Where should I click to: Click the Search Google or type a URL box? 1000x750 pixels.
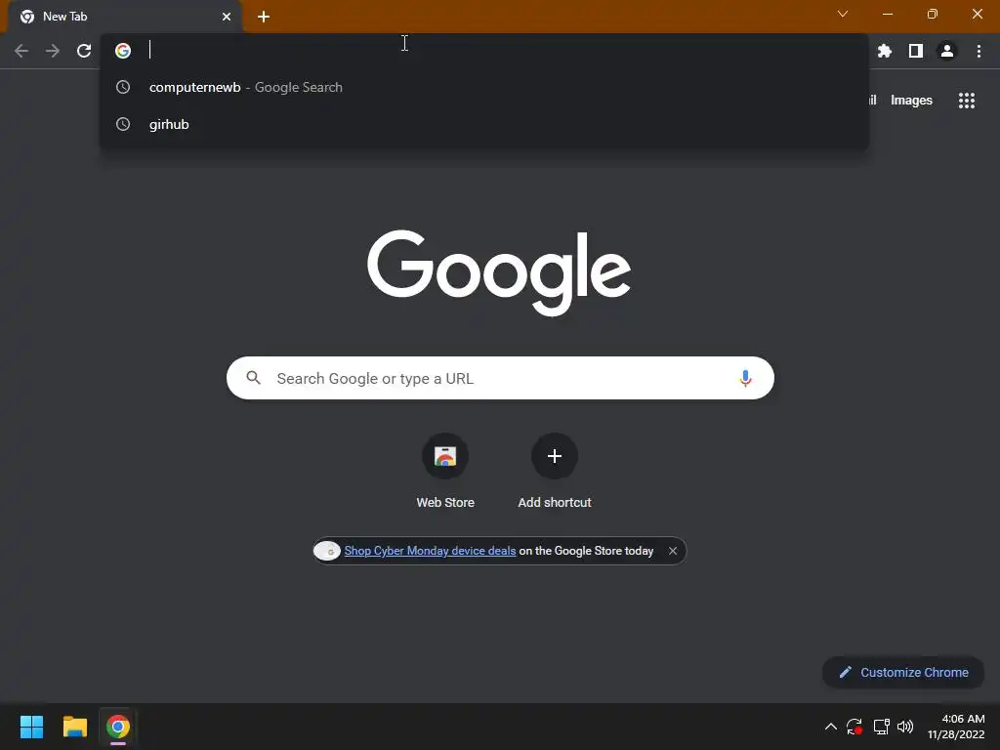pos(500,378)
